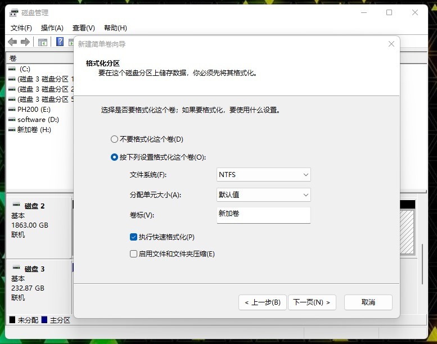This screenshot has width=437, height=344.
Task: Click the 上一步(B) button
Action: coord(263,302)
